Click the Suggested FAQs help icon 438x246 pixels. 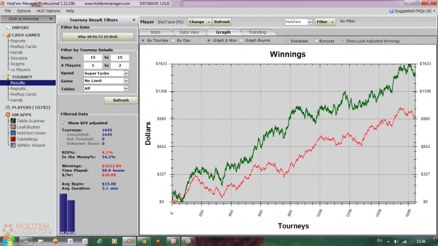click(x=391, y=11)
